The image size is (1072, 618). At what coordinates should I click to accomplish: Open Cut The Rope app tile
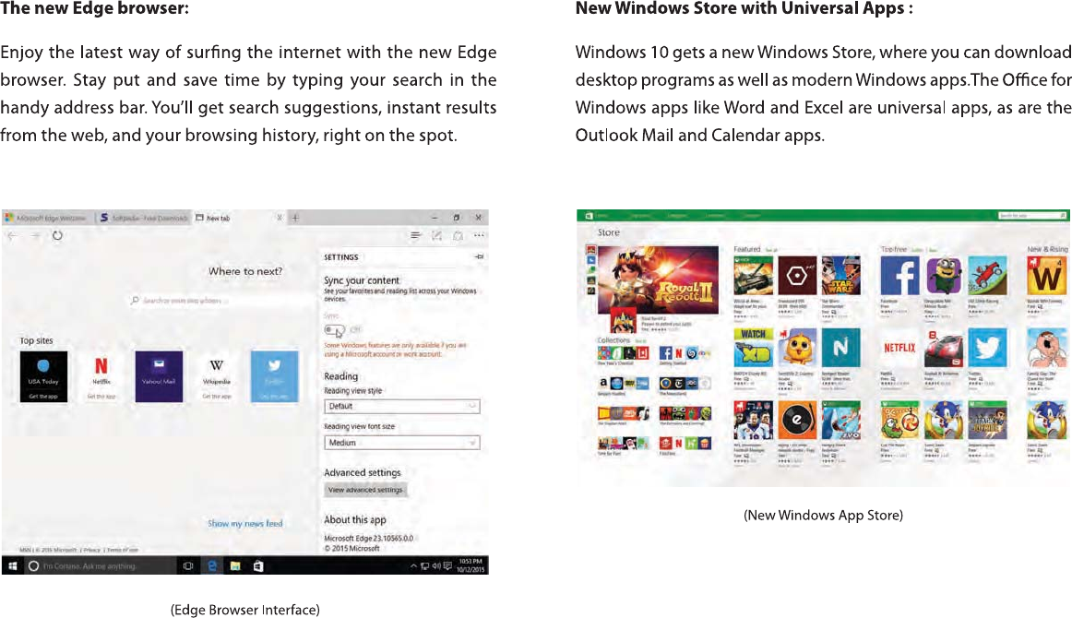point(899,421)
